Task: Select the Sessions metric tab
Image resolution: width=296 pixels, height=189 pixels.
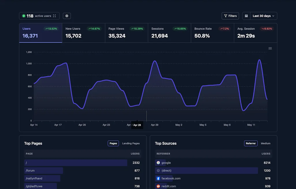Action: 169,33
